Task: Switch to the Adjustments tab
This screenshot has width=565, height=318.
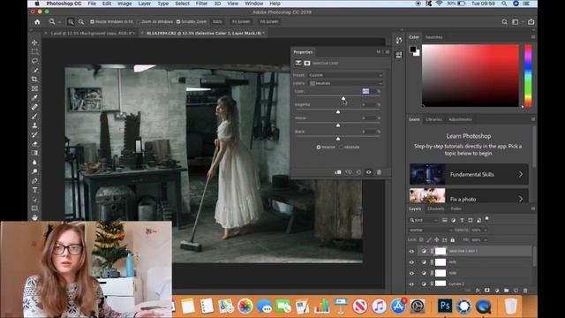Action: coord(460,119)
